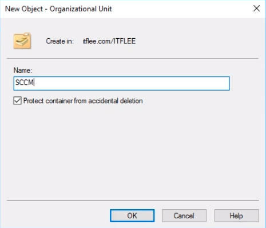Click the 'Create in:' label
The height and width of the screenshot is (228, 266).
[x=59, y=41]
